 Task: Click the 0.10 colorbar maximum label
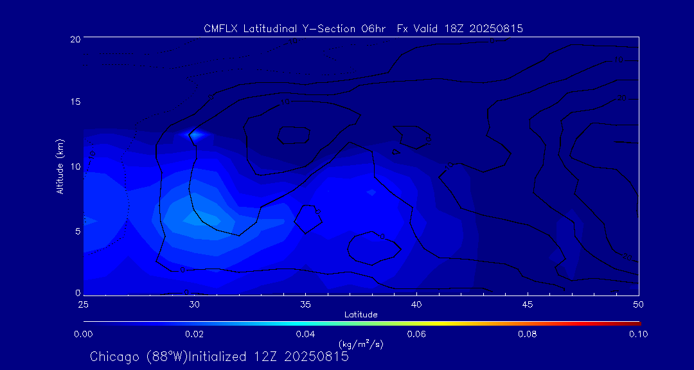coord(638,334)
